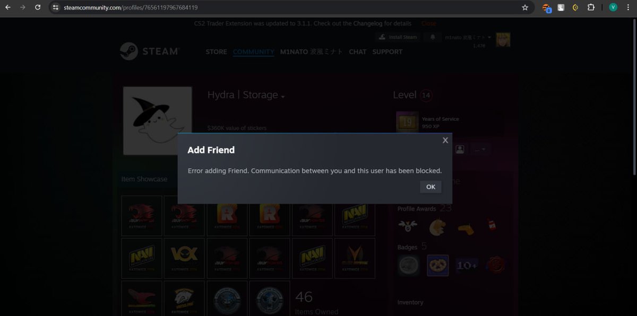Open the Profile Awards link
637x316 pixels.
click(x=417, y=209)
